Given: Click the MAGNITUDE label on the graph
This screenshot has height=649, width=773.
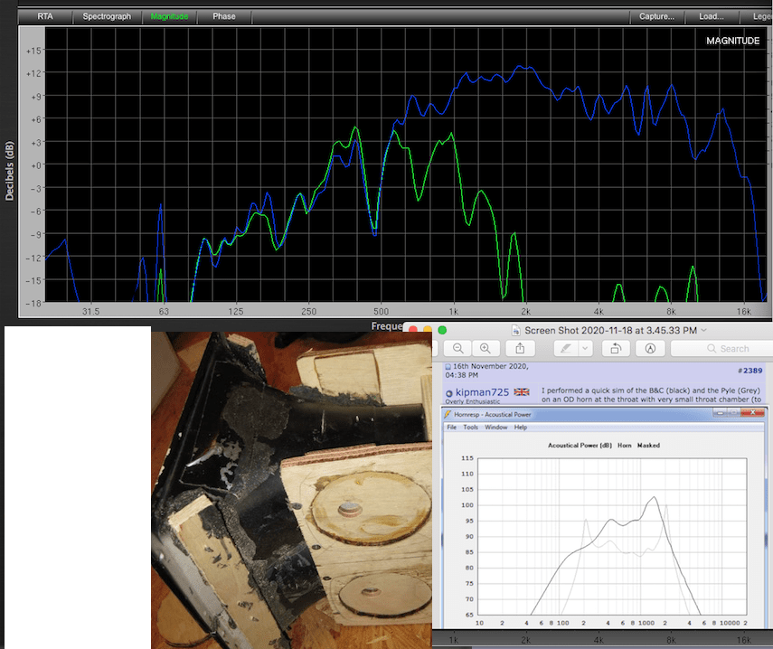Looking at the screenshot, I should pos(732,41).
